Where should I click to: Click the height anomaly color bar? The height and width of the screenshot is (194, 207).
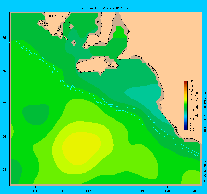[186, 106]
